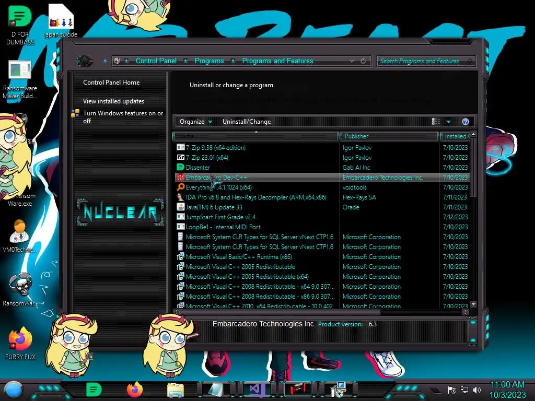
Task: Go to Control Panel breadcrumb
Action: (156, 61)
